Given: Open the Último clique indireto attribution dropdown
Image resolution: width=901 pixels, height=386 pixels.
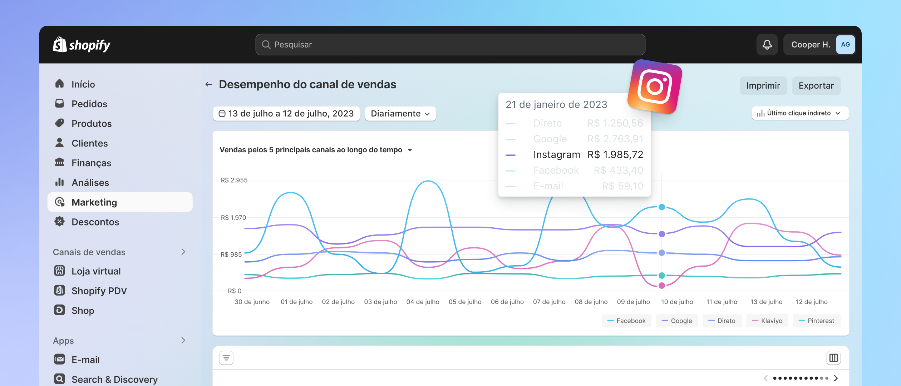Looking at the screenshot, I should click(x=800, y=113).
